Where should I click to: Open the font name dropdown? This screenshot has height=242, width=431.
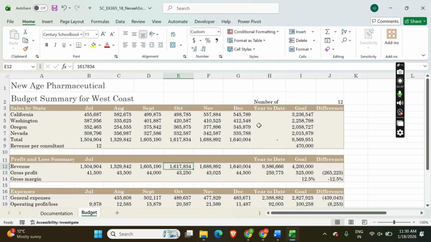pos(81,34)
